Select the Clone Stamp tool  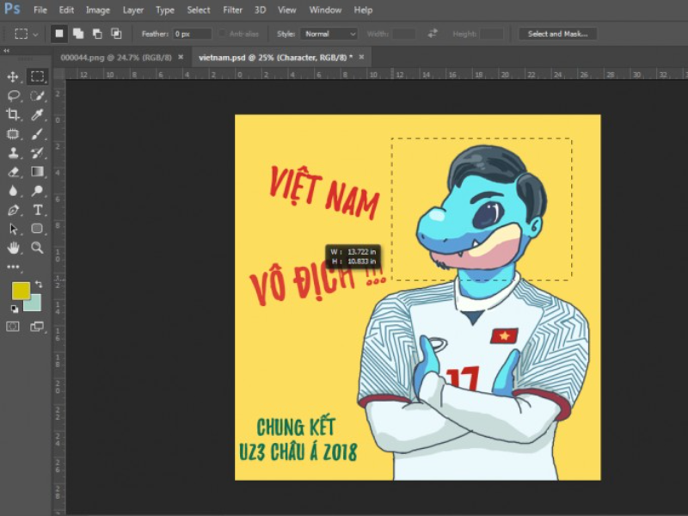pyautogui.click(x=13, y=153)
